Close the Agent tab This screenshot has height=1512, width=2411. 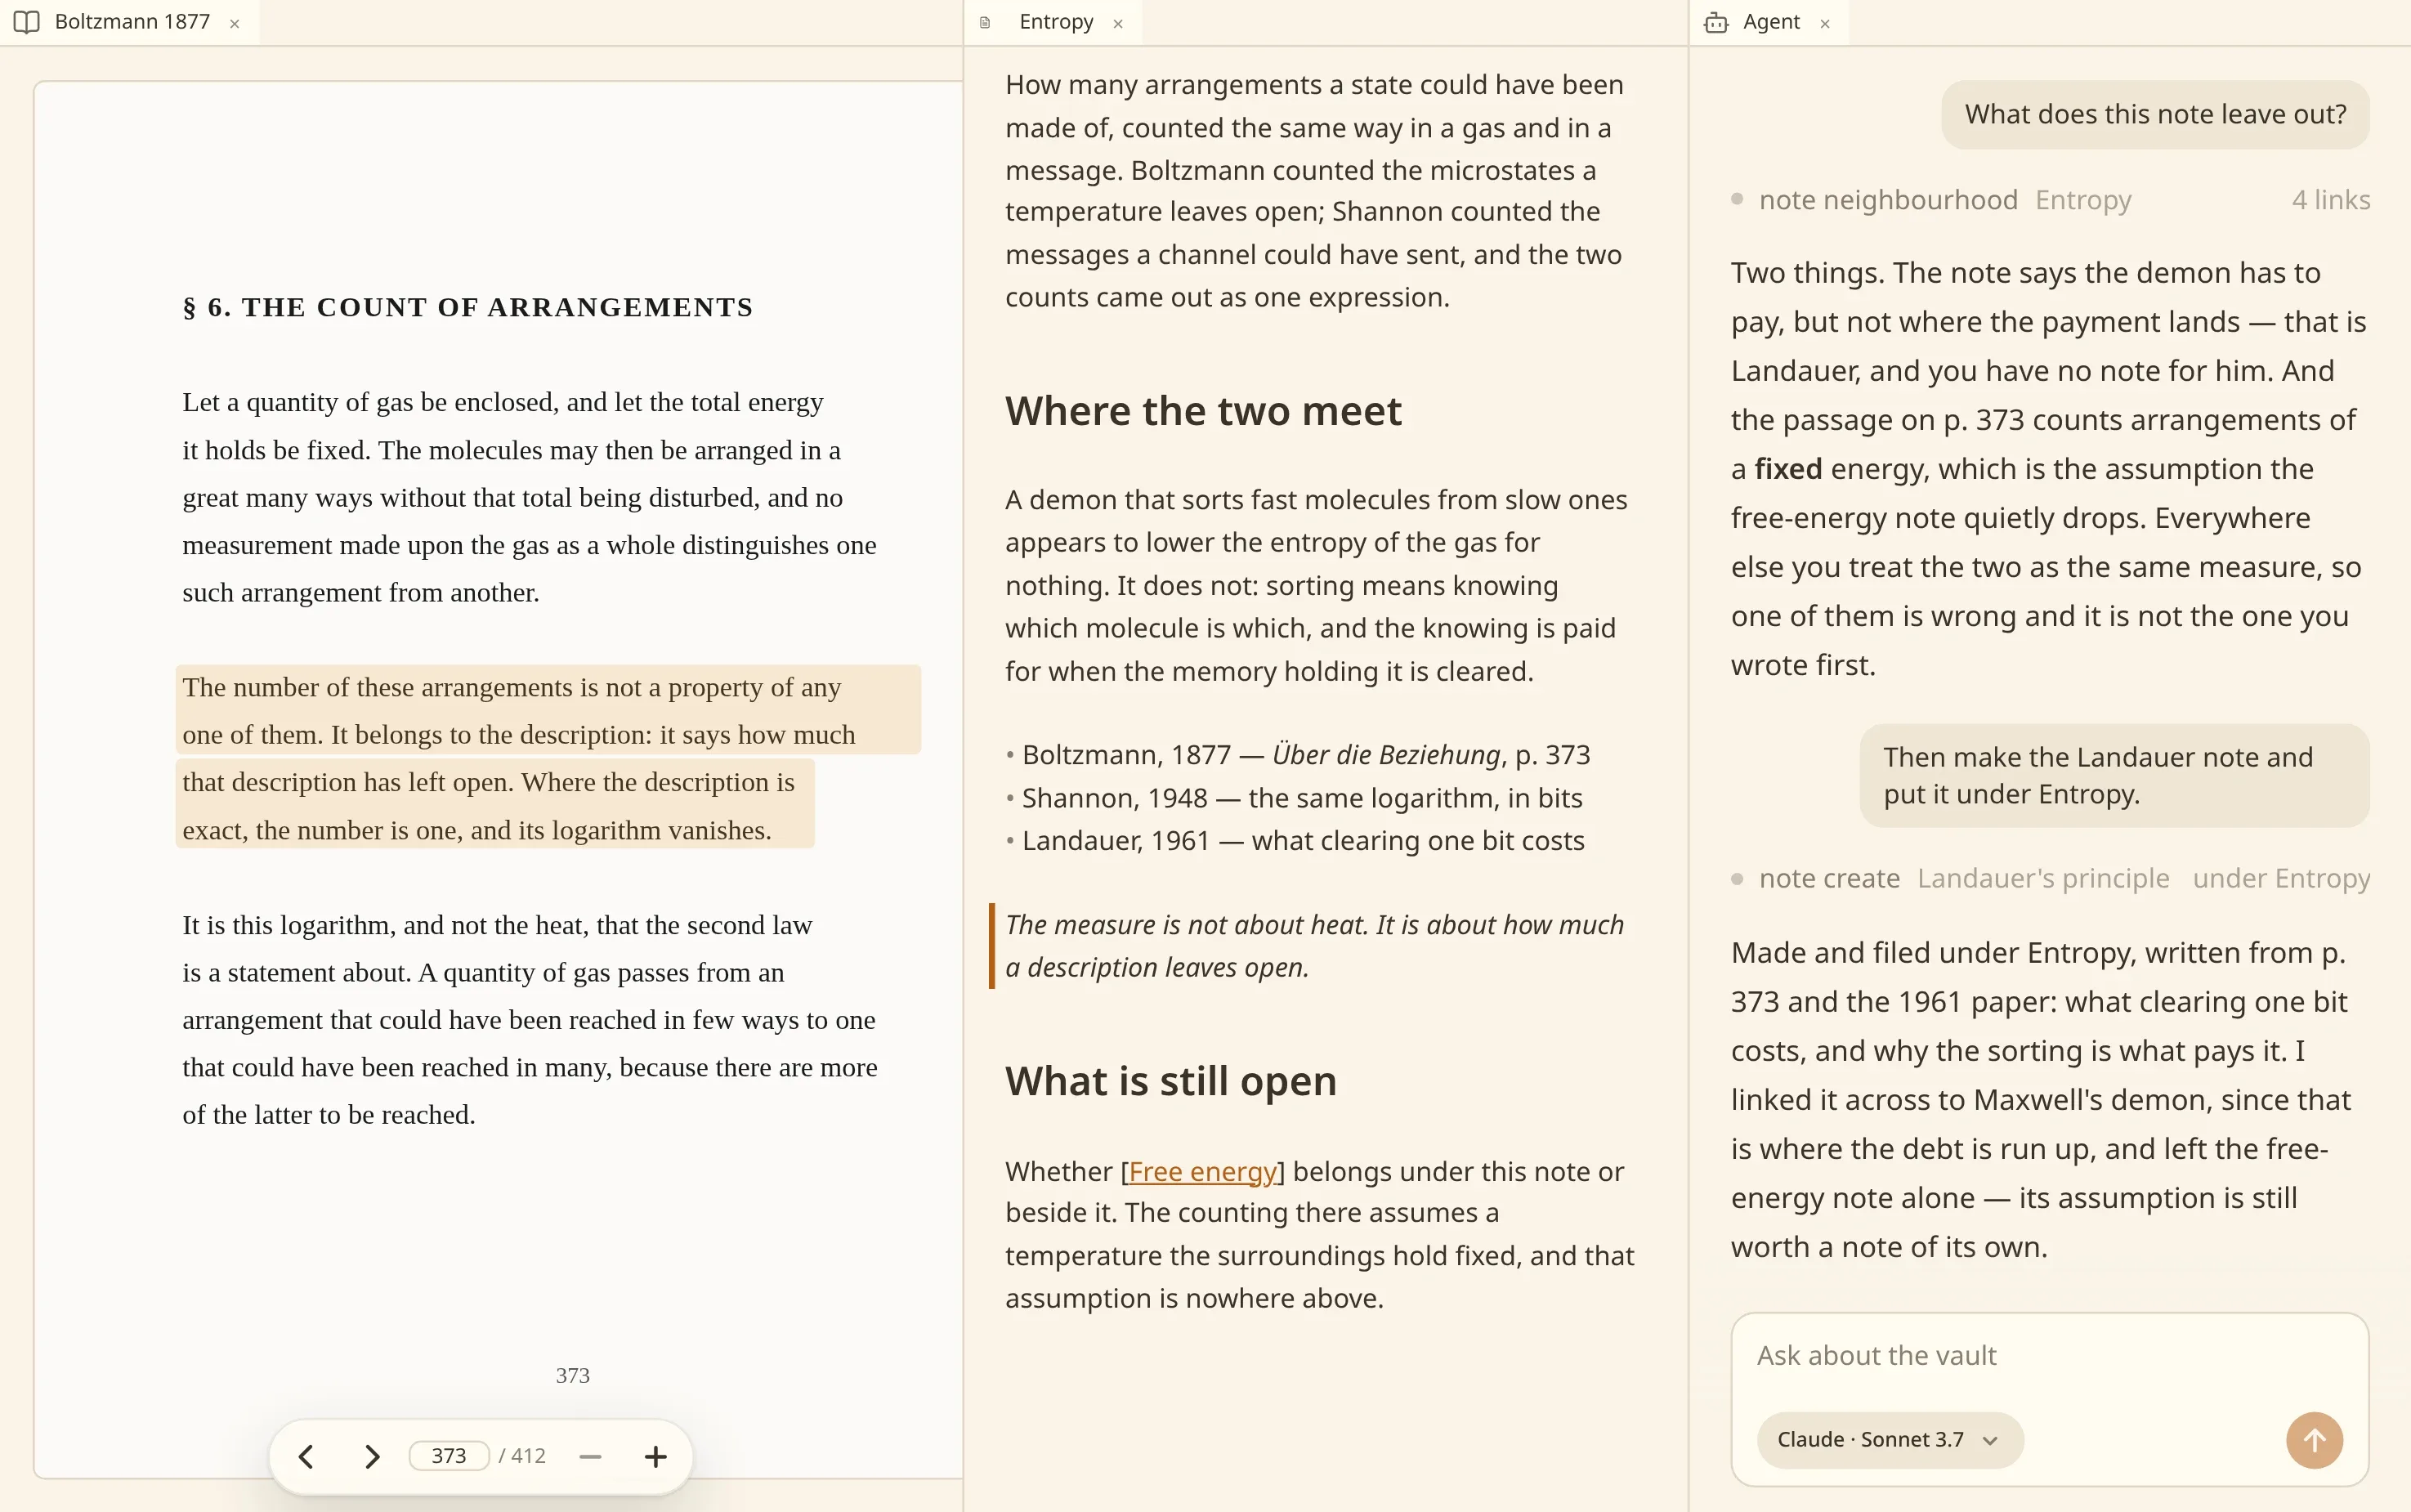(1825, 24)
